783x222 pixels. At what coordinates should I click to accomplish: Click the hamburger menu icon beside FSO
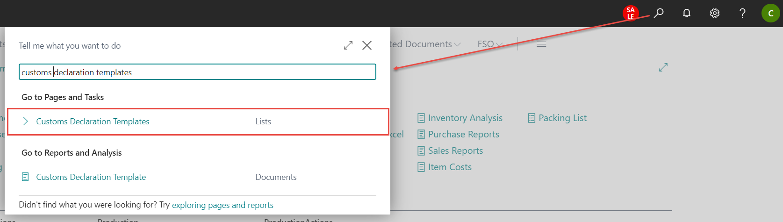pos(541,44)
